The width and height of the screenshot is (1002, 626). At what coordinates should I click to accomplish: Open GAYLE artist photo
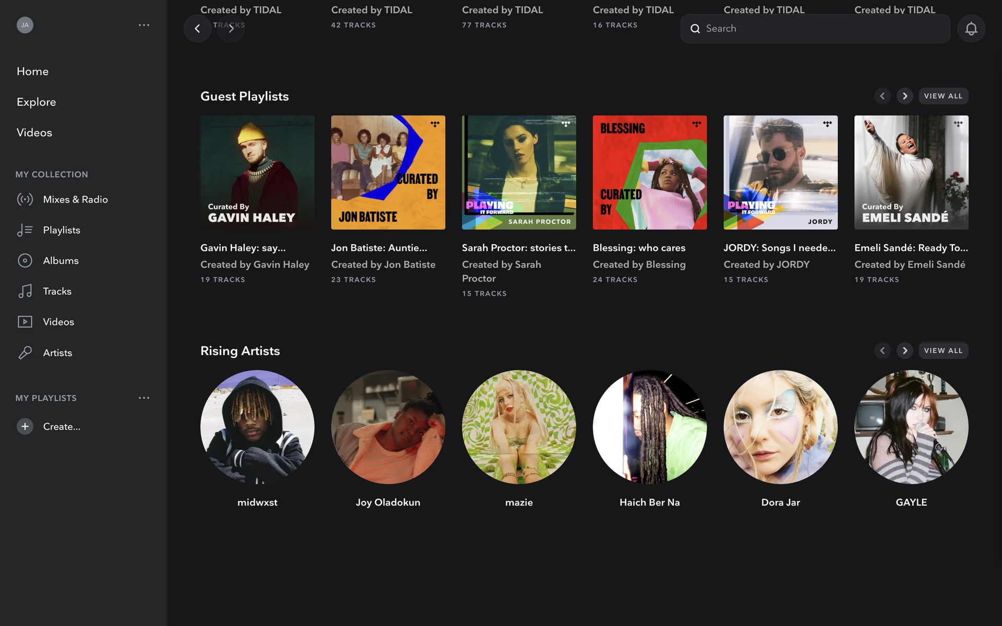(x=911, y=427)
